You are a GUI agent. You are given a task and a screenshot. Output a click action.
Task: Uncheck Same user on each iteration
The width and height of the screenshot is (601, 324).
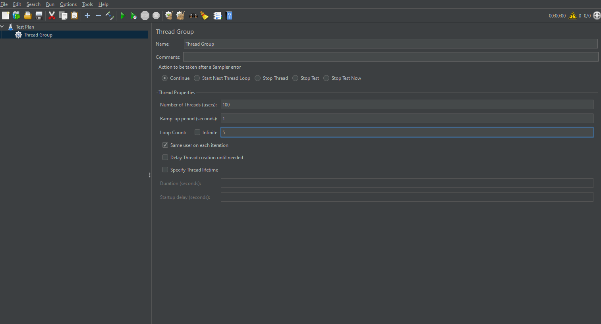point(165,145)
